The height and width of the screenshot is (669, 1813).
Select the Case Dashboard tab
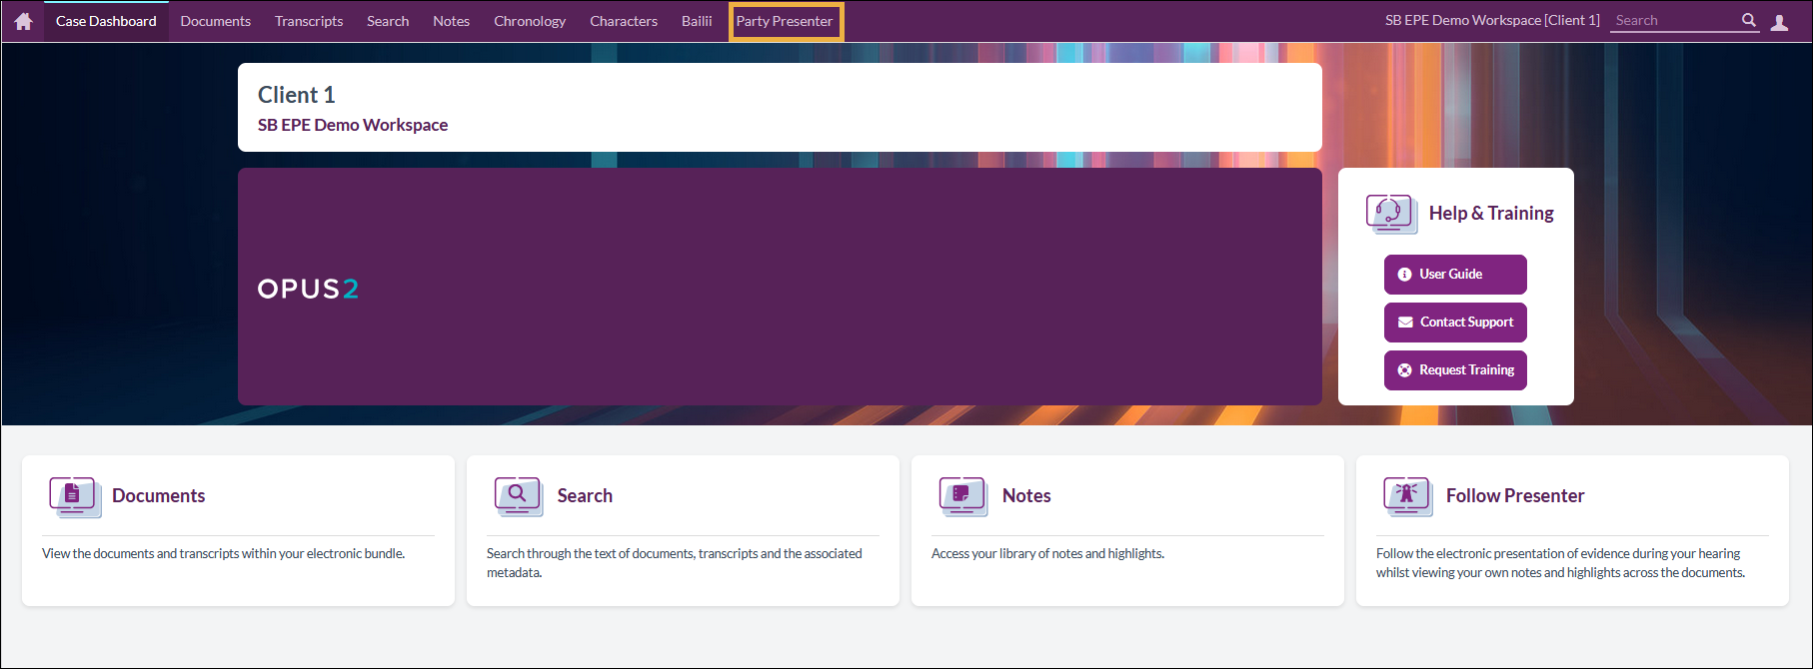point(106,21)
